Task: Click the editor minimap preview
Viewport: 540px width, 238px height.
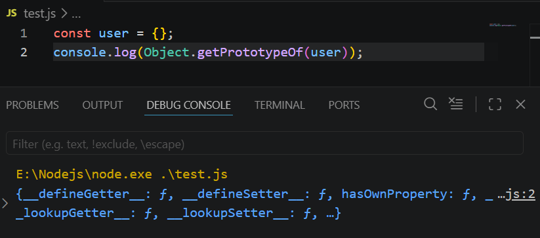Action: tap(503, 25)
